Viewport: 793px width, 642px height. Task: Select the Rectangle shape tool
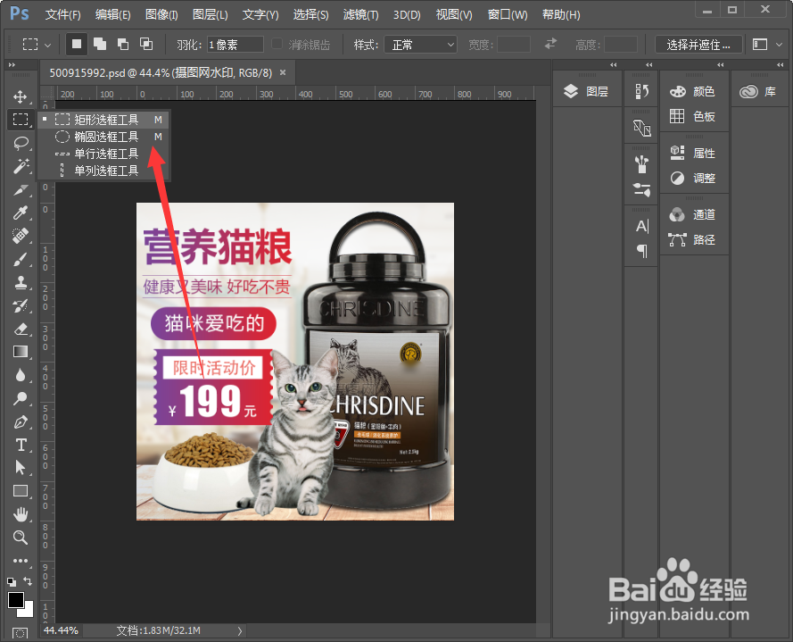(21, 491)
